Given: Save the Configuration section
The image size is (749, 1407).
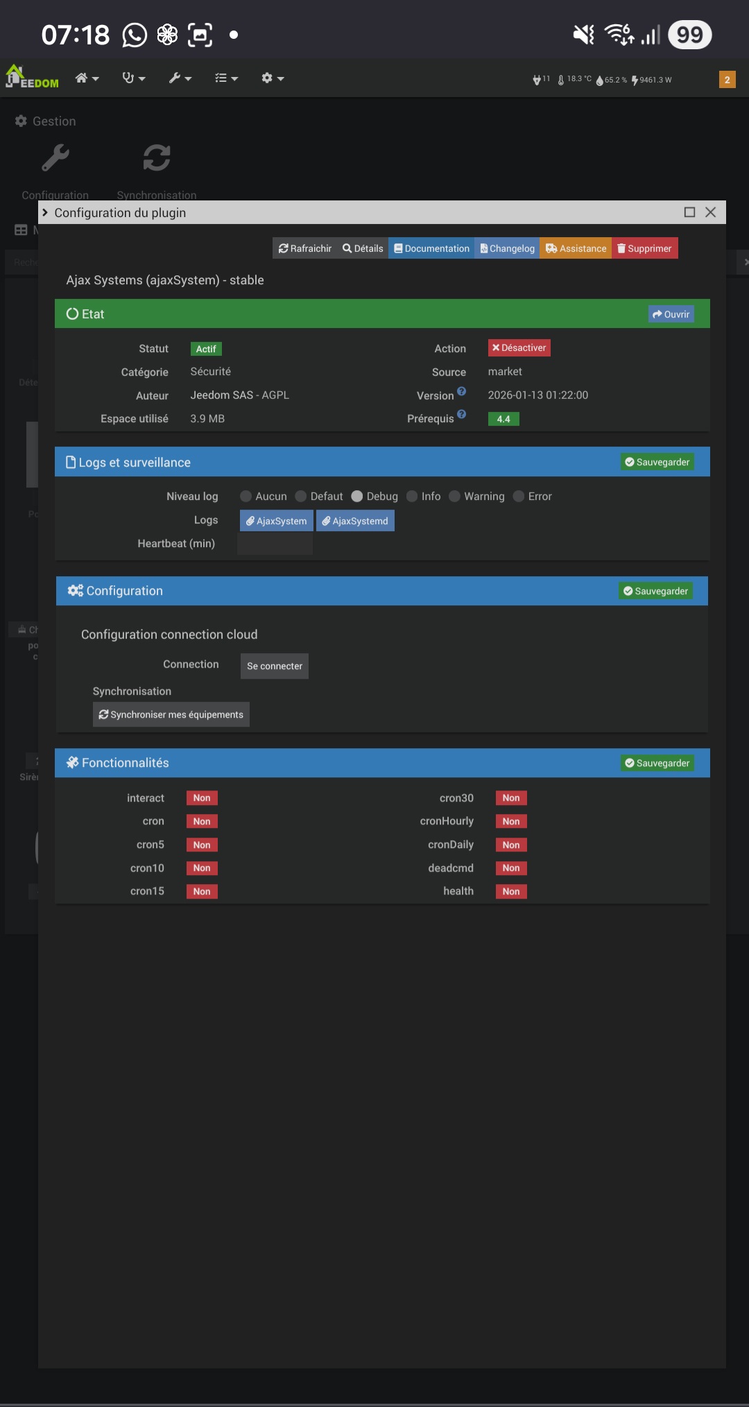Looking at the screenshot, I should pyautogui.click(x=655, y=591).
